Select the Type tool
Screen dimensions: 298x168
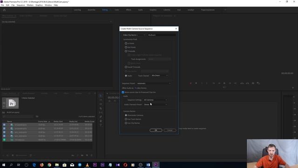click(101, 125)
